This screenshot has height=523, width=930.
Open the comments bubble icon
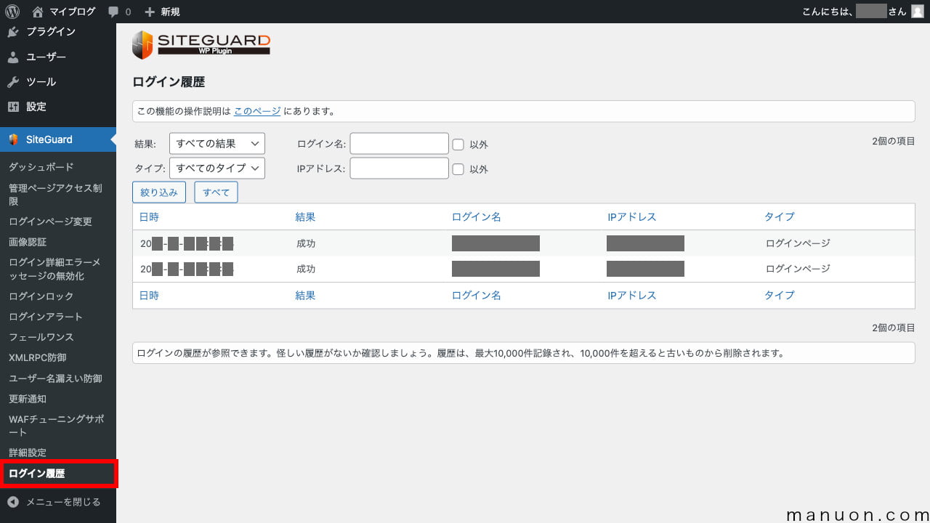tap(113, 12)
